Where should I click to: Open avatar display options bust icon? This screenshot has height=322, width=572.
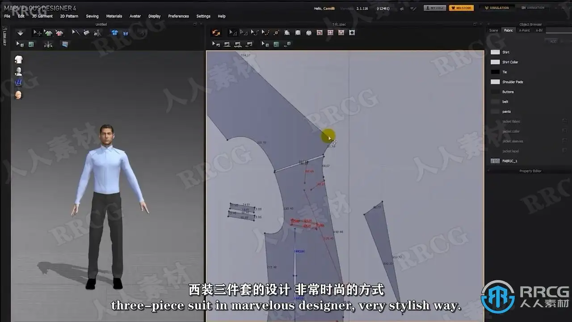click(x=18, y=71)
